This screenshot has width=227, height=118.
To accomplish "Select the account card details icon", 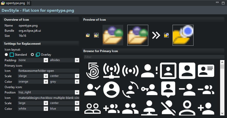I will [206, 71].
